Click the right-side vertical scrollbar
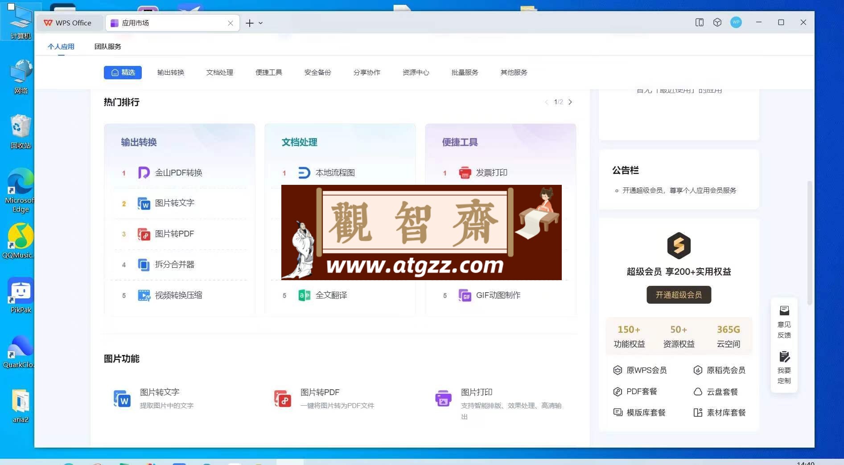Image resolution: width=844 pixels, height=465 pixels. (810, 243)
